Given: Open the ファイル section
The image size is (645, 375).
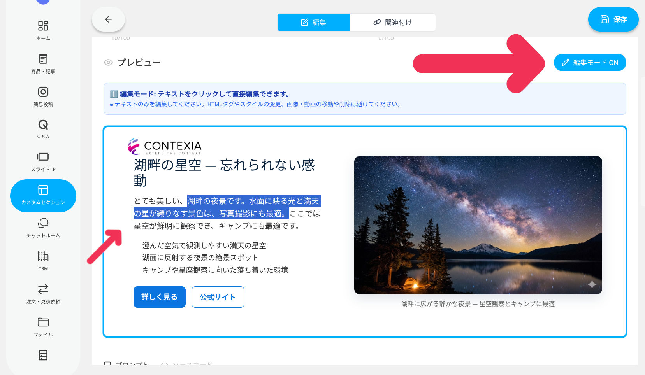Looking at the screenshot, I should point(43,325).
